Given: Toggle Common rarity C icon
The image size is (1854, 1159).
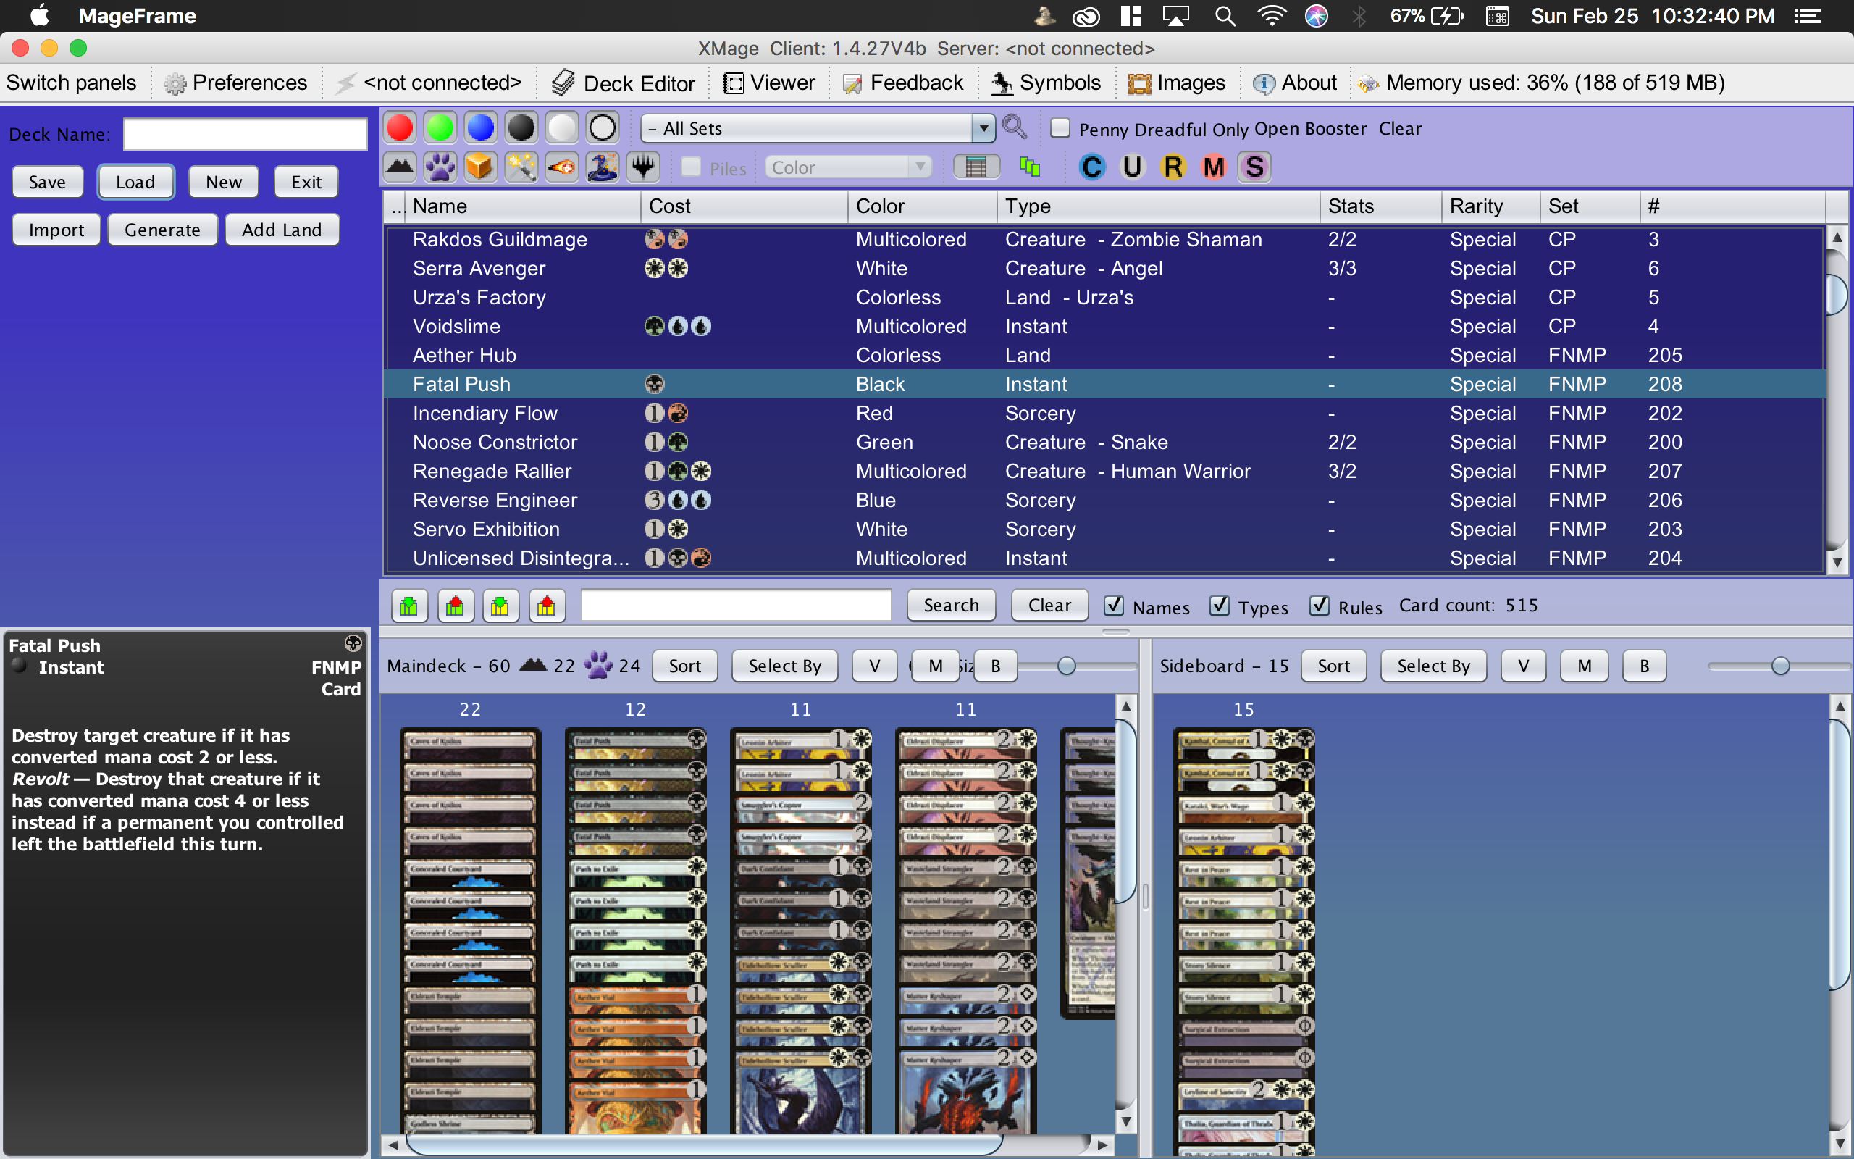Looking at the screenshot, I should tap(1091, 167).
